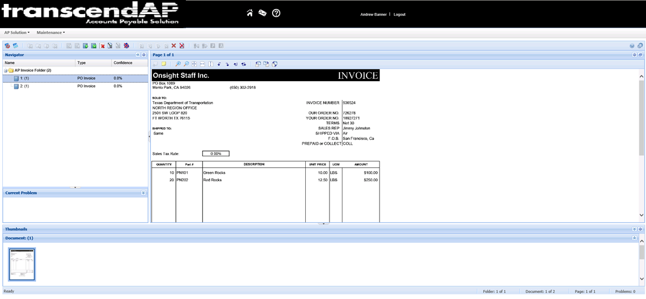Viewport: 646px width, 299px height.
Task: Click the last page-rotation icon with circular arrows
Action: click(275, 64)
